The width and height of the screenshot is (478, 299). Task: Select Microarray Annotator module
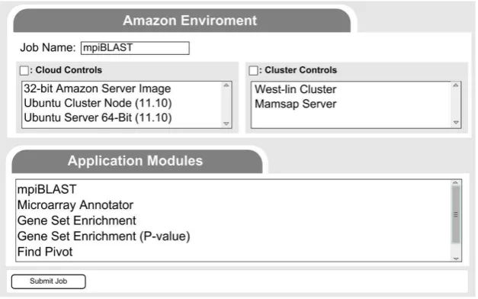pos(75,205)
